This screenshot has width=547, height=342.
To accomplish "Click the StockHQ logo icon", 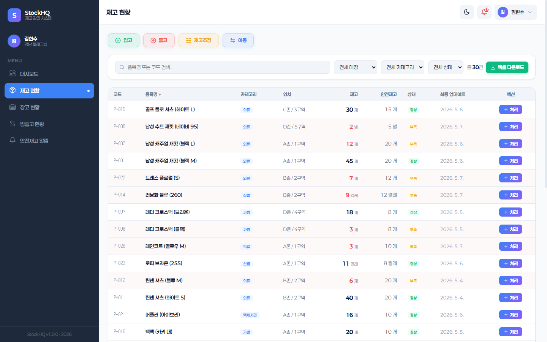I will [x=14, y=15].
